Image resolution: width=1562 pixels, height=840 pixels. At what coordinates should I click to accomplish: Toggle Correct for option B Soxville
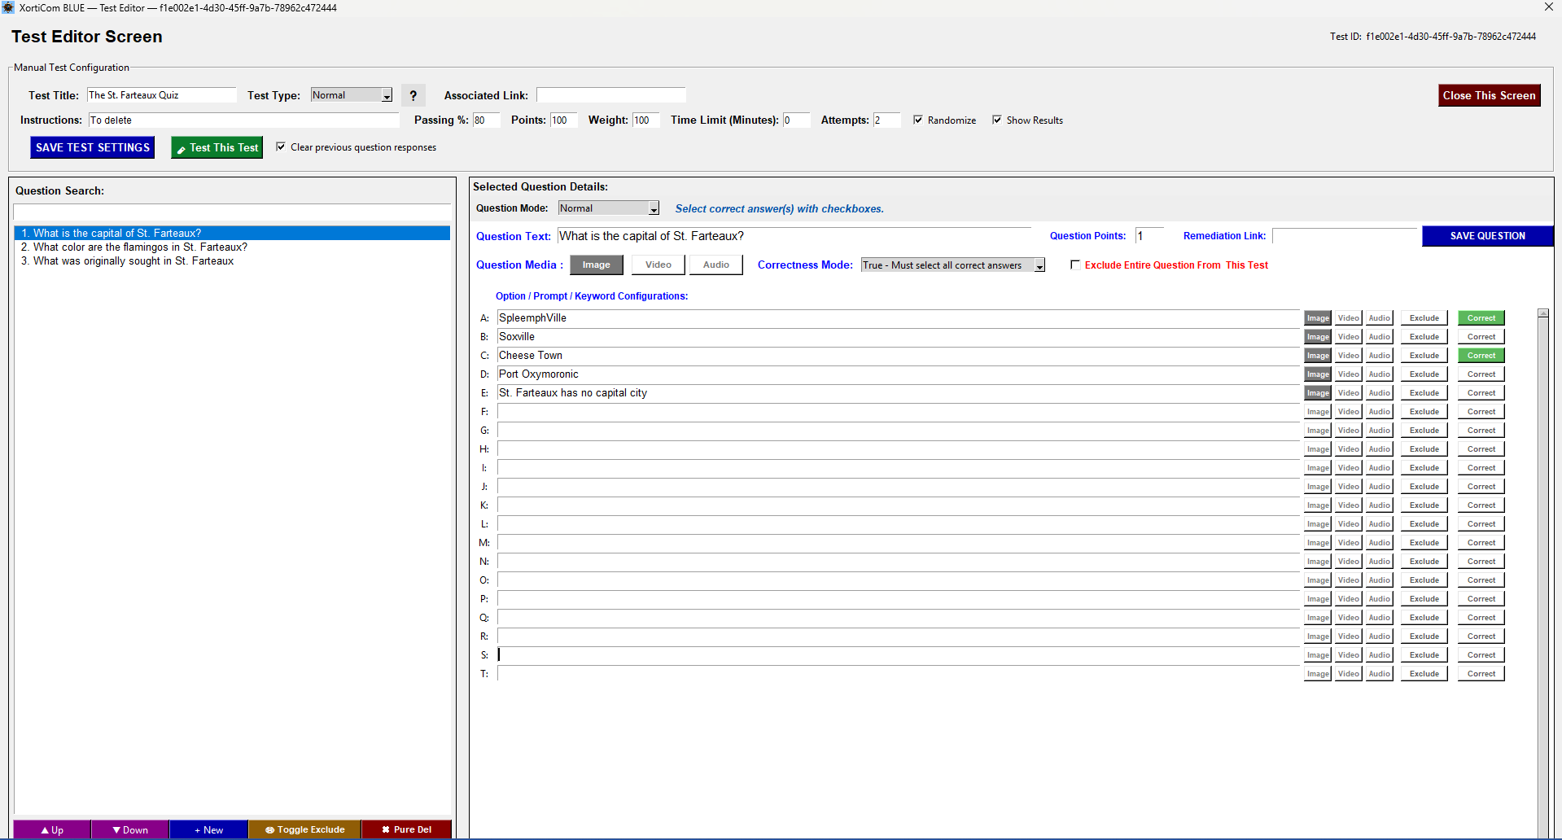1481,337
